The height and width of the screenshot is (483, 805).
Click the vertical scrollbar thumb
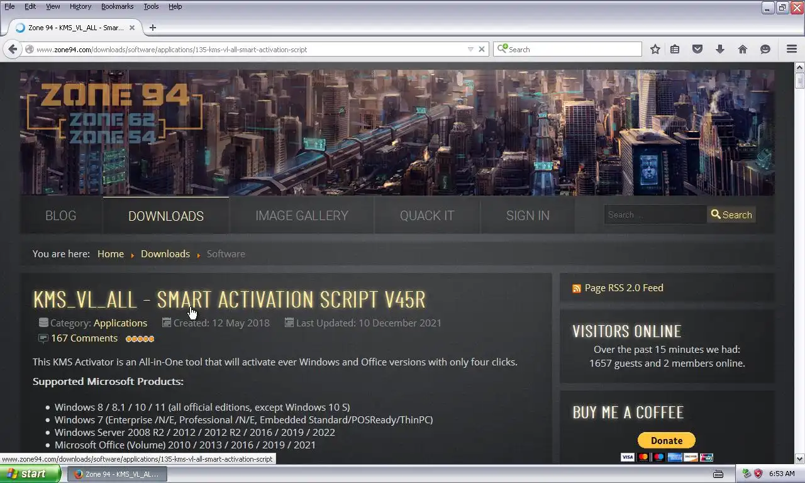tap(800, 81)
